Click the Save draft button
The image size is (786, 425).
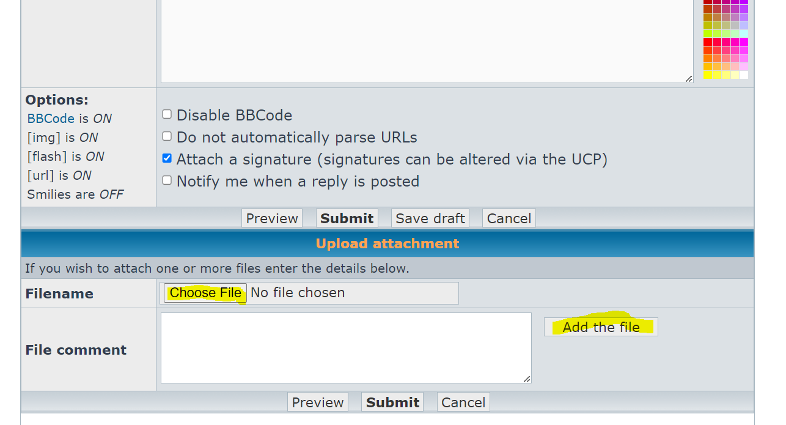430,218
